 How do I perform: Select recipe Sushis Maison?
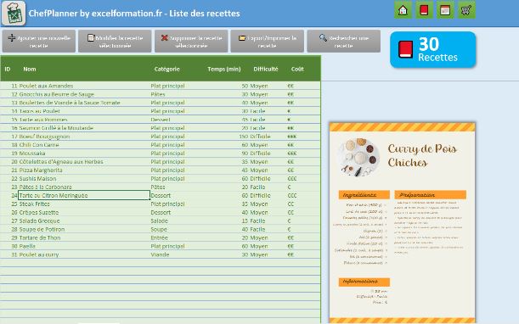click(37, 178)
